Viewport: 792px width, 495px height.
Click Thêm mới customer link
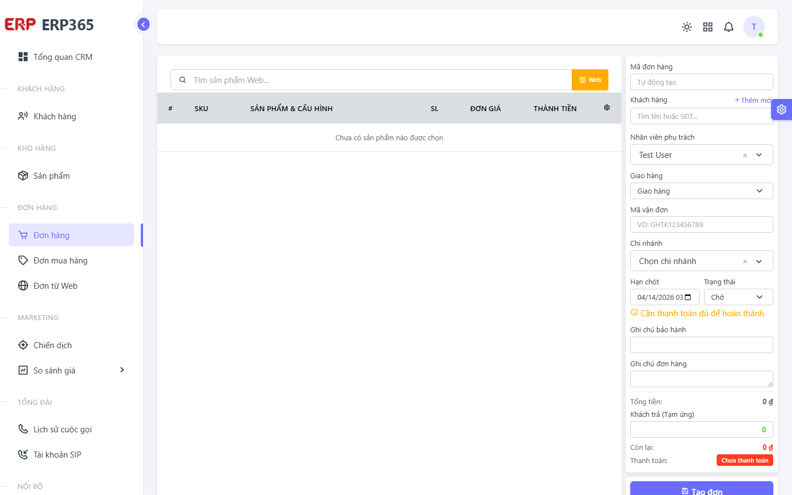click(x=754, y=100)
